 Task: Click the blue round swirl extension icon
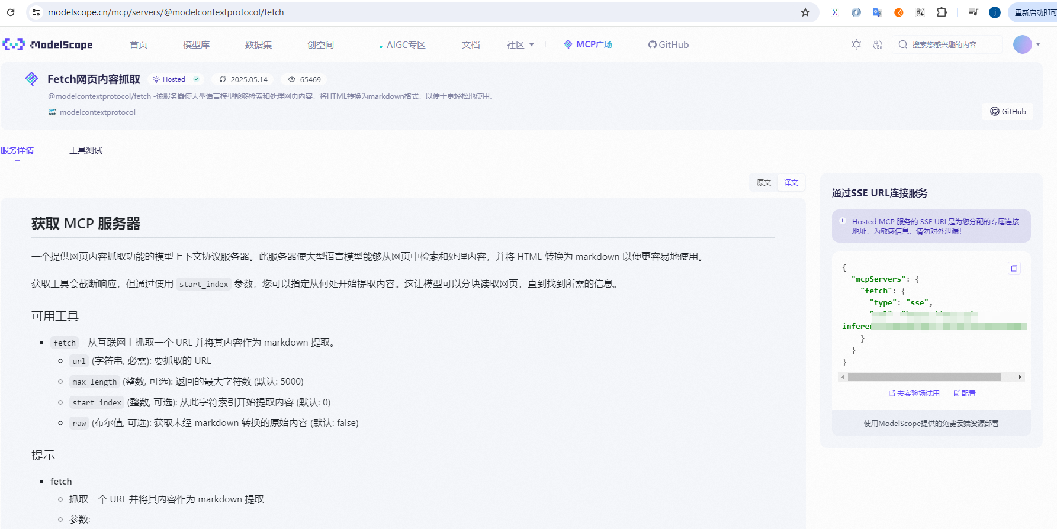pyautogui.click(x=856, y=12)
